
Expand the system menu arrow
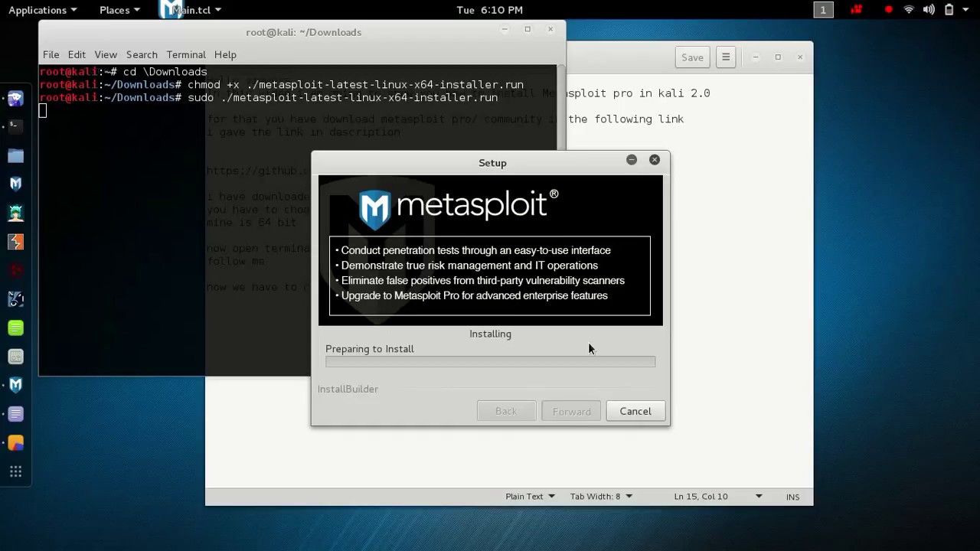click(x=967, y=10)
